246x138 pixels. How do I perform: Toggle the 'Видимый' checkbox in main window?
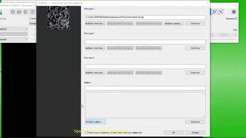point(236,19)
